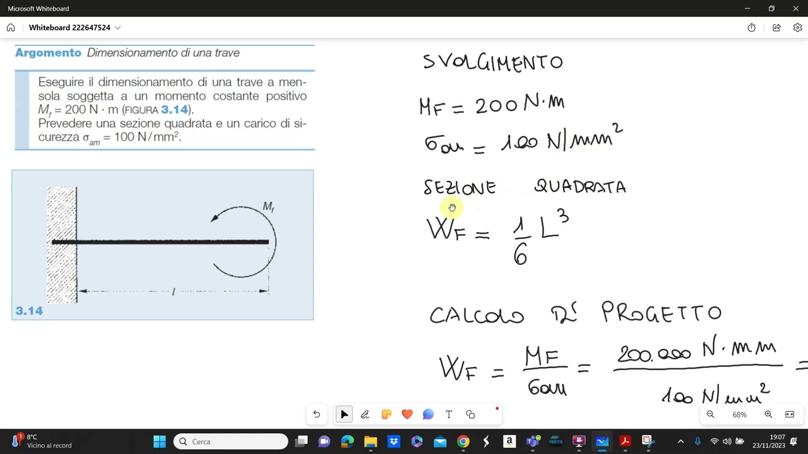The image size is (808, 454).
Task: Open the Windows Start menu
Action: (160, 441)
